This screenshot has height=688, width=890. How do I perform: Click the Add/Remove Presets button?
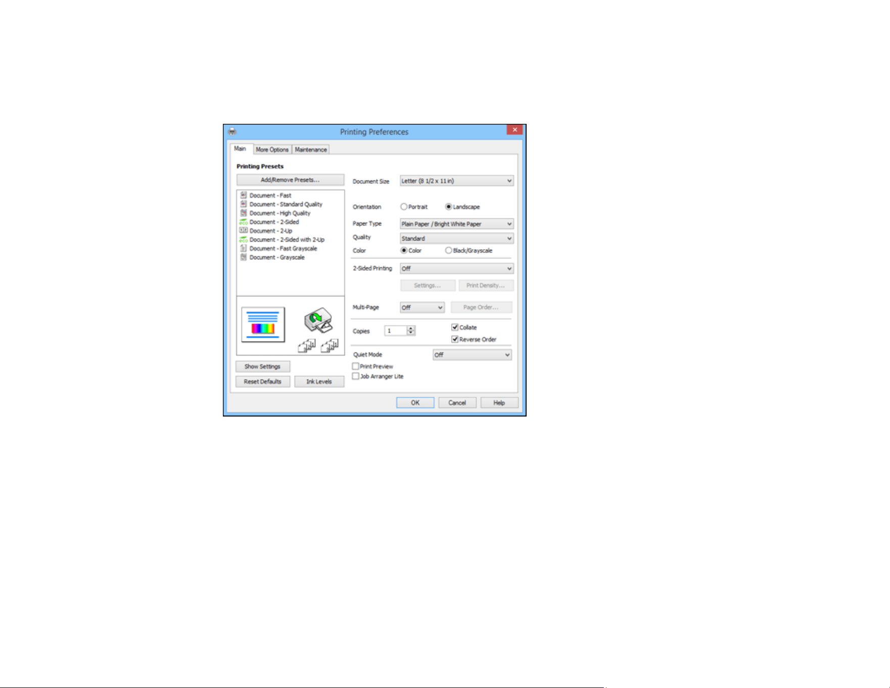coord(290,180)
